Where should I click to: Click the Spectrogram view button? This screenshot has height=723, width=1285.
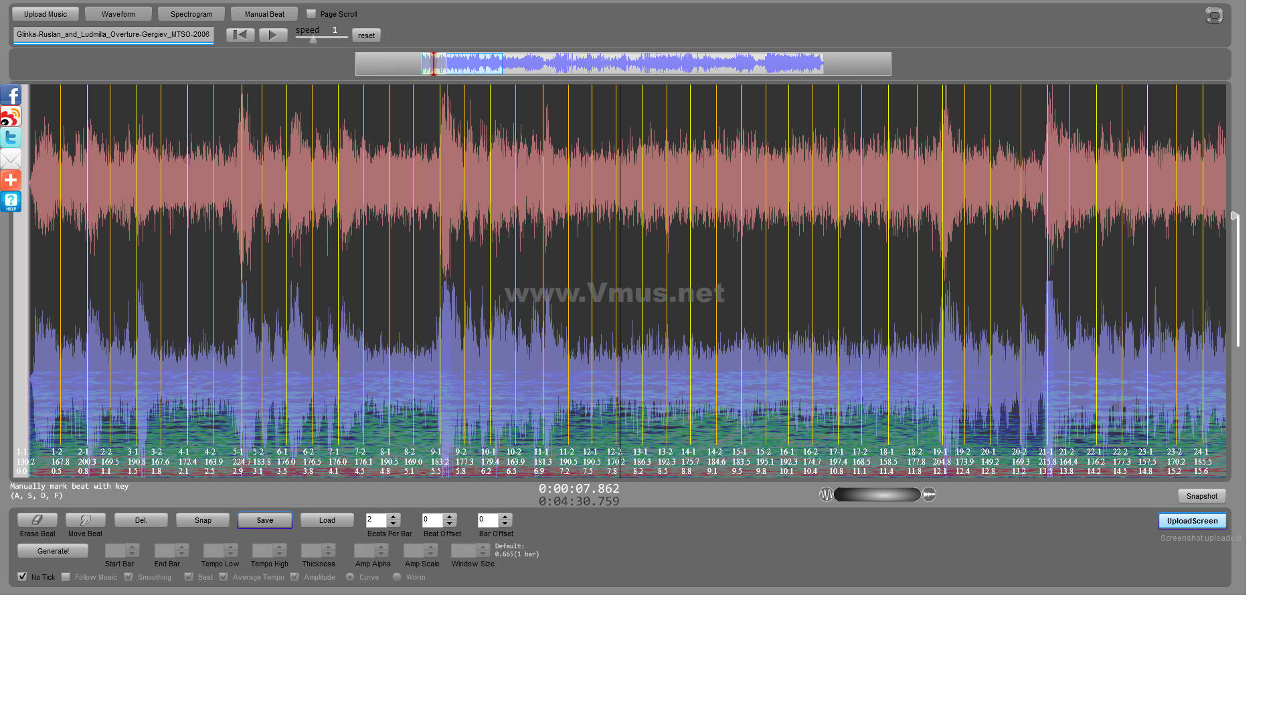click(x=191, y=13)
